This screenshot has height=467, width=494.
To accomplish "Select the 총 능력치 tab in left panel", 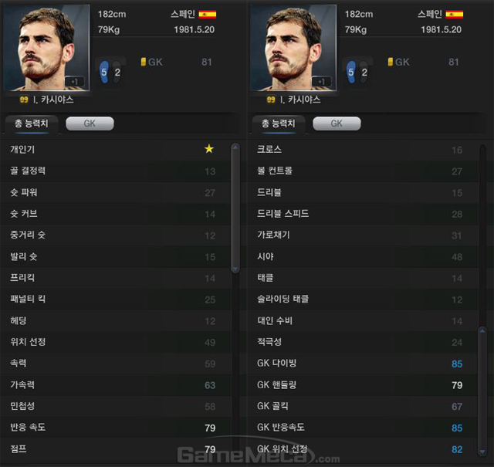I will click(31, 124).
